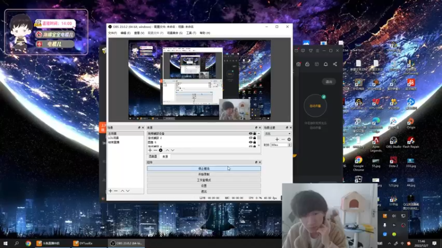The width and height of the screenshot is (442, 248).
Task: Click 工作室模式 button
Action: [204, 180]
